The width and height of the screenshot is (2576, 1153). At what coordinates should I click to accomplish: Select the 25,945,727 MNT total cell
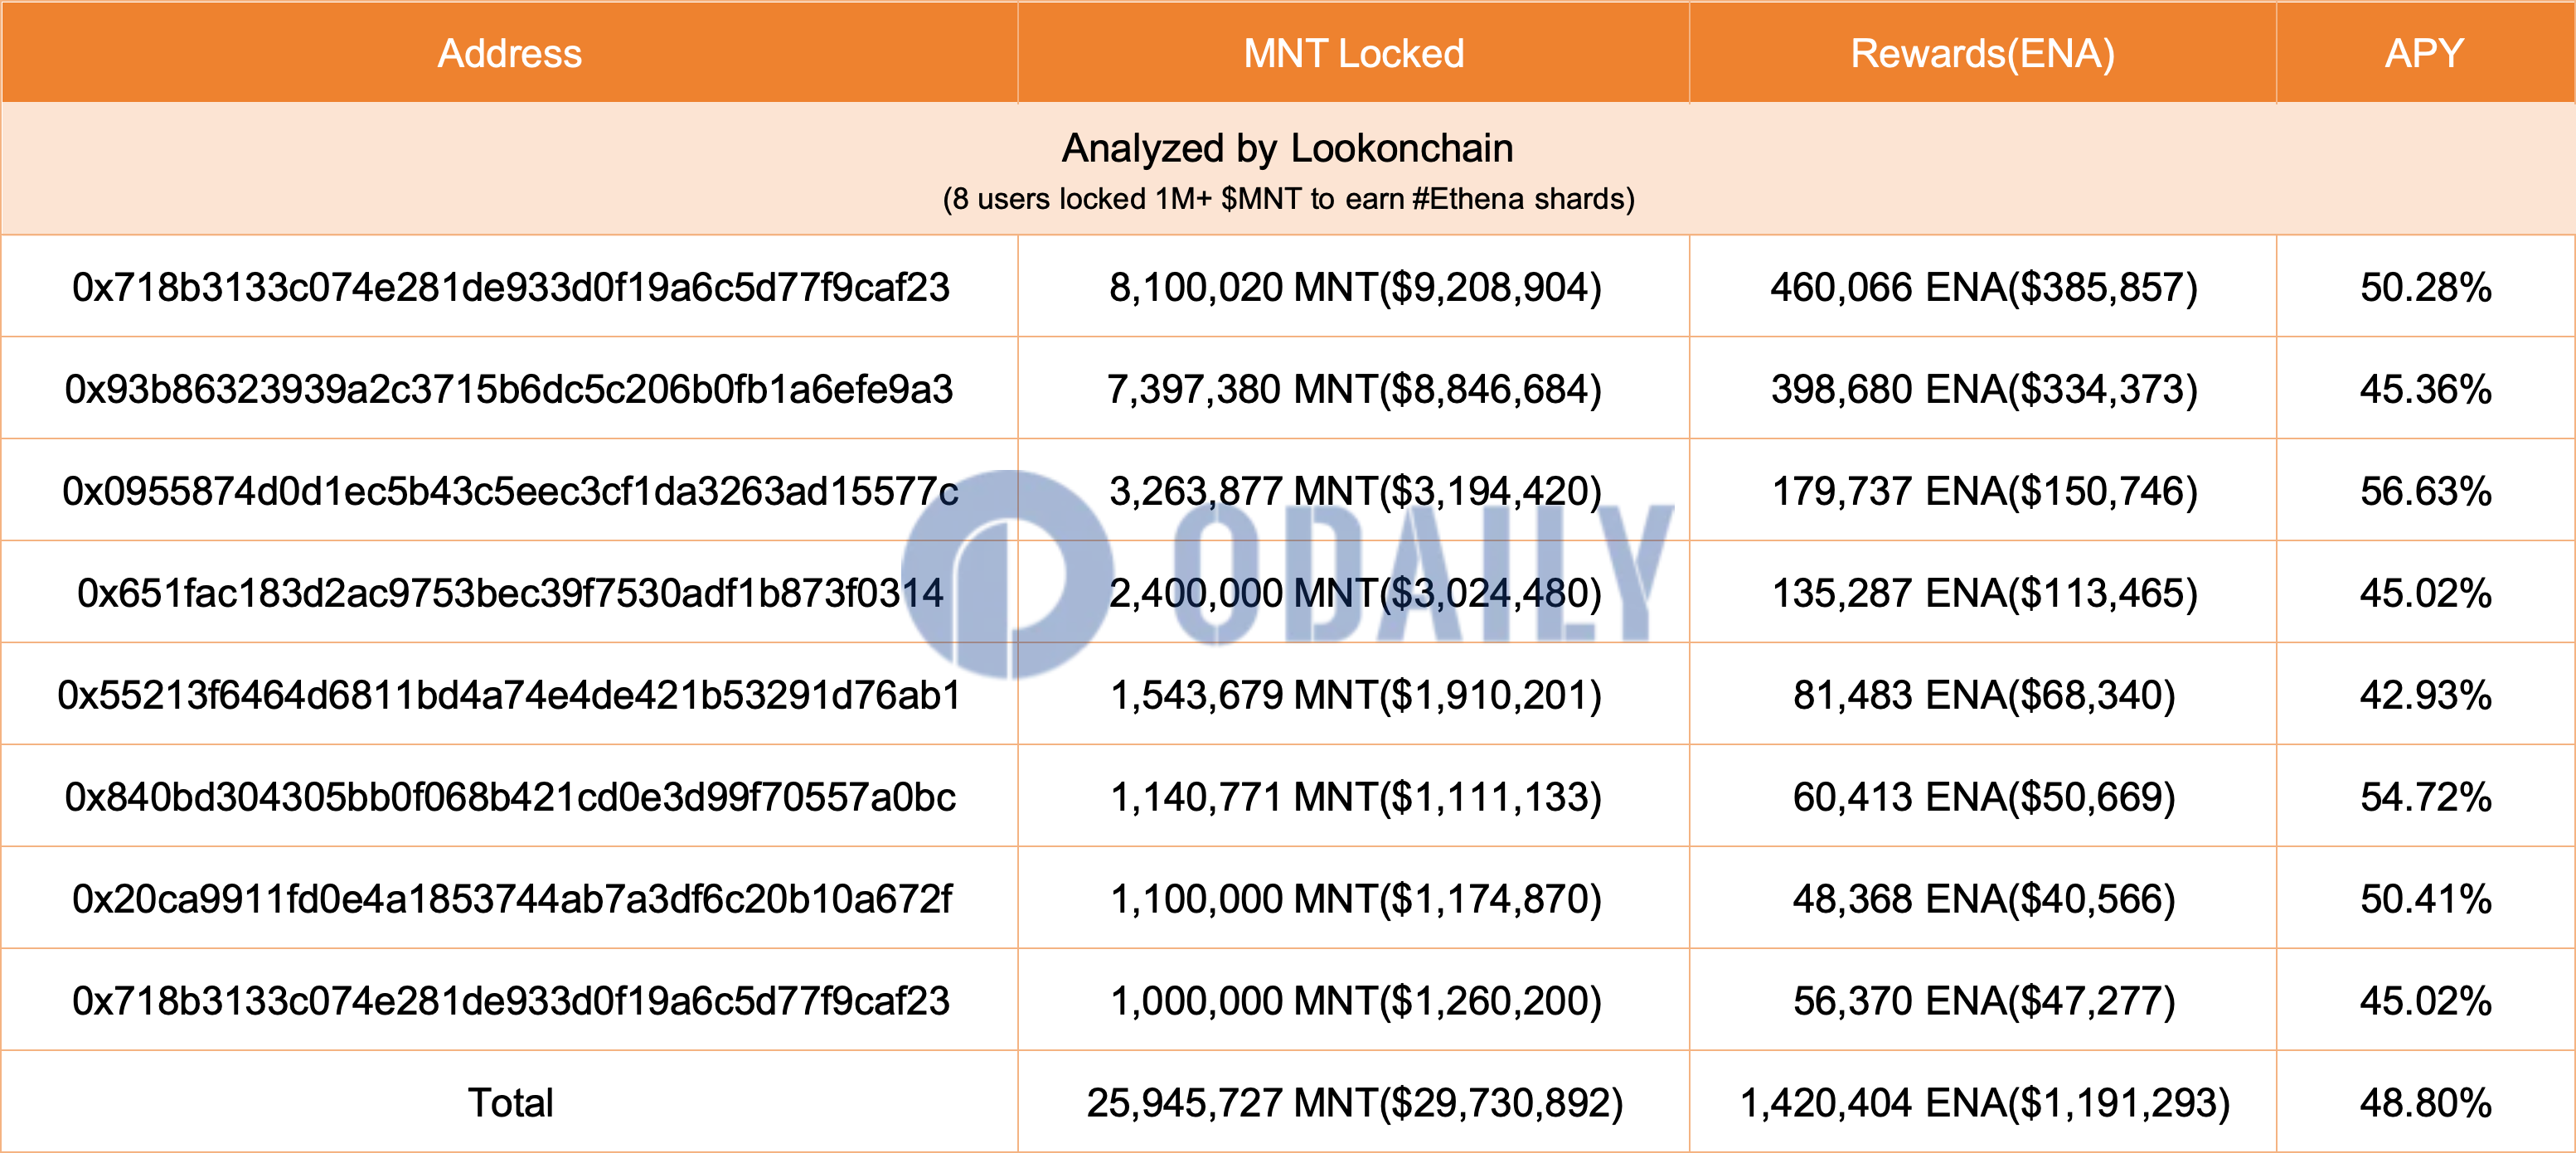point(1355,1103)
